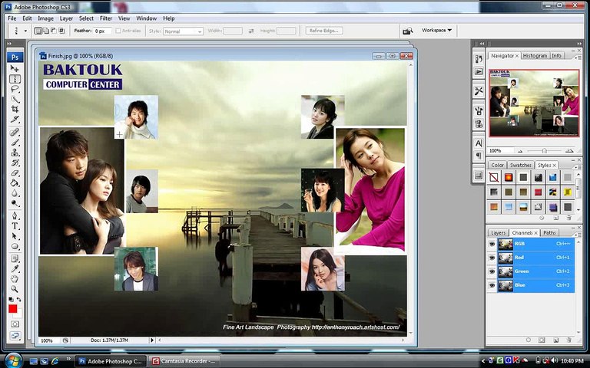Open the Navigator panel options menu

[x=578, y=58]
